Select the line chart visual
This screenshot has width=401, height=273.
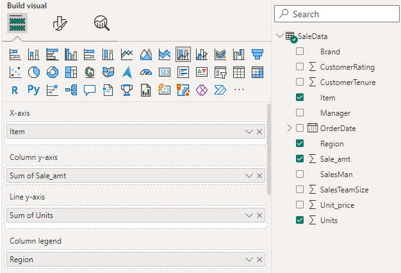(x=127, y=54)
